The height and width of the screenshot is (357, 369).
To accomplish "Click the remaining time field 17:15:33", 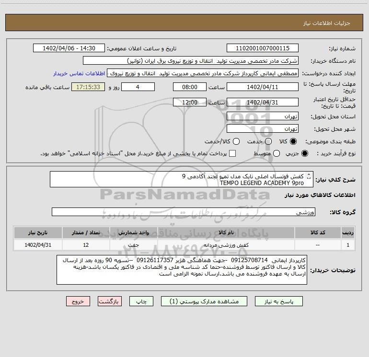I will pyautogui.click(x=88, y=87).
